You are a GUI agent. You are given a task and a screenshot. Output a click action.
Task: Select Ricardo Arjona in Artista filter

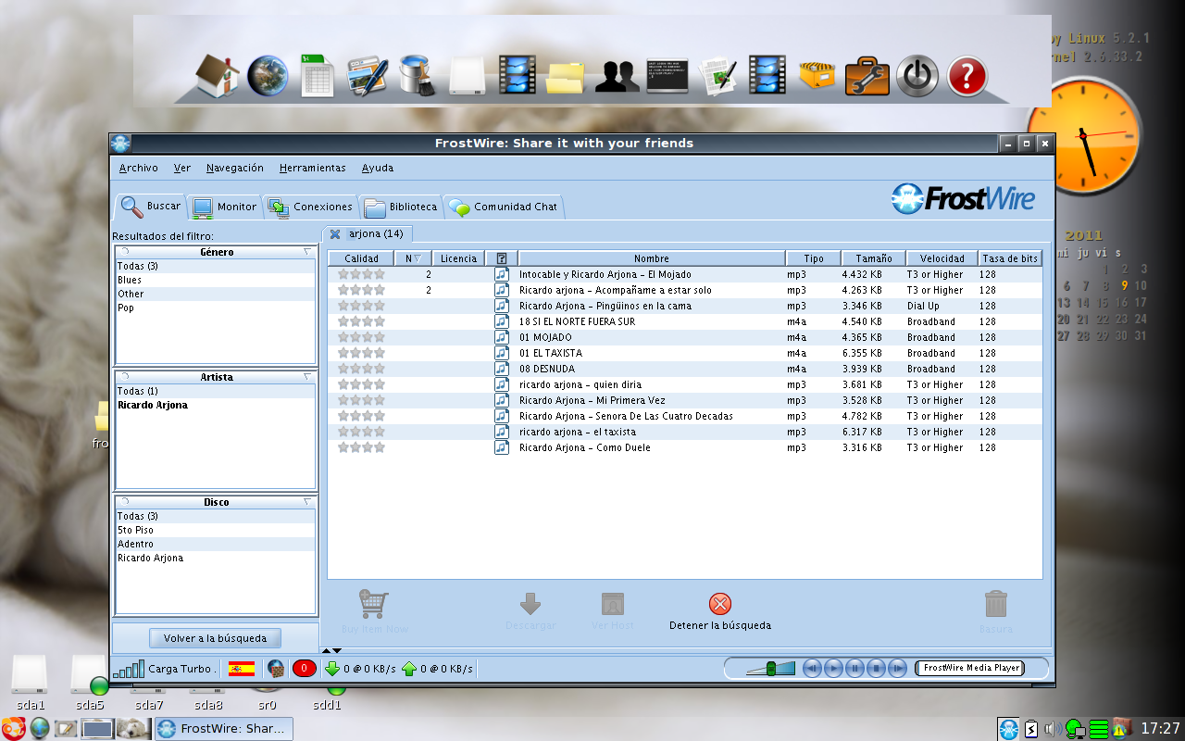pos(215,405)
